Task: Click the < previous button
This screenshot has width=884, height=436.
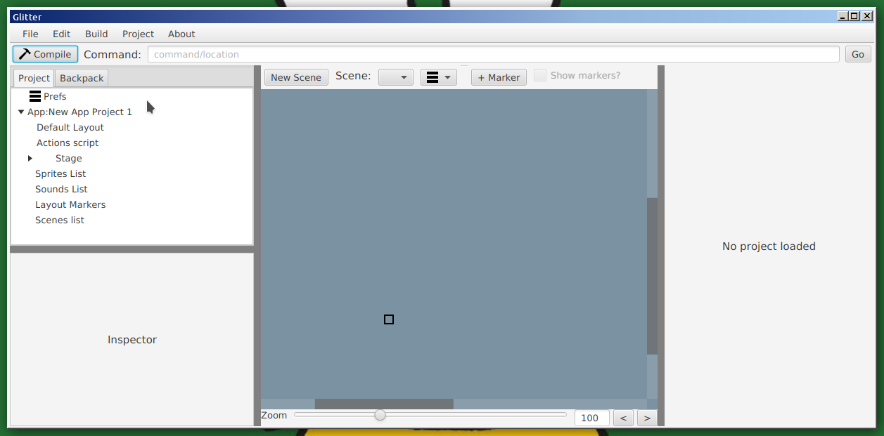Action: (623, 418)
